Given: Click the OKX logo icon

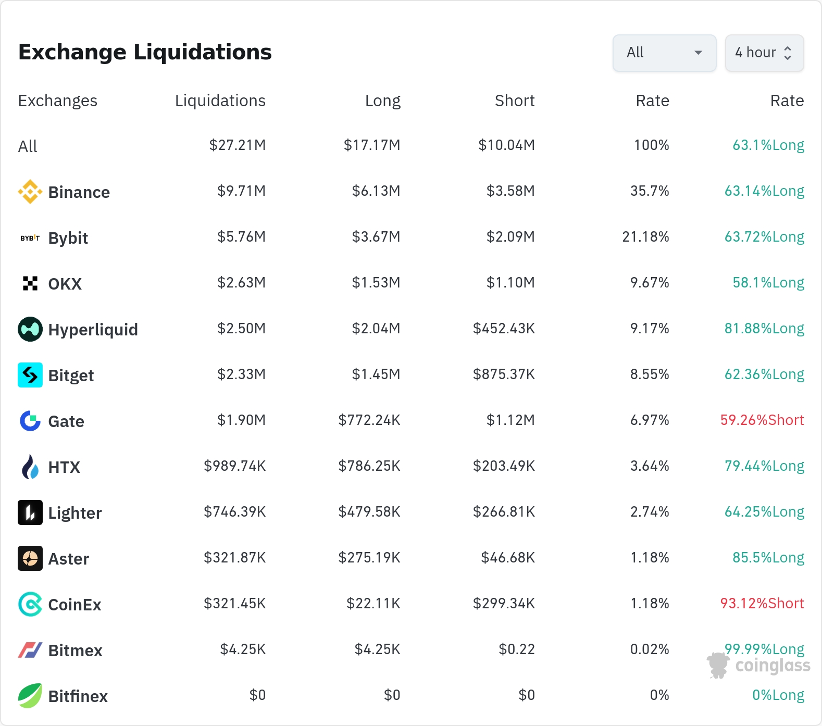Looking at the screenshot, I should tap(30, 283).
